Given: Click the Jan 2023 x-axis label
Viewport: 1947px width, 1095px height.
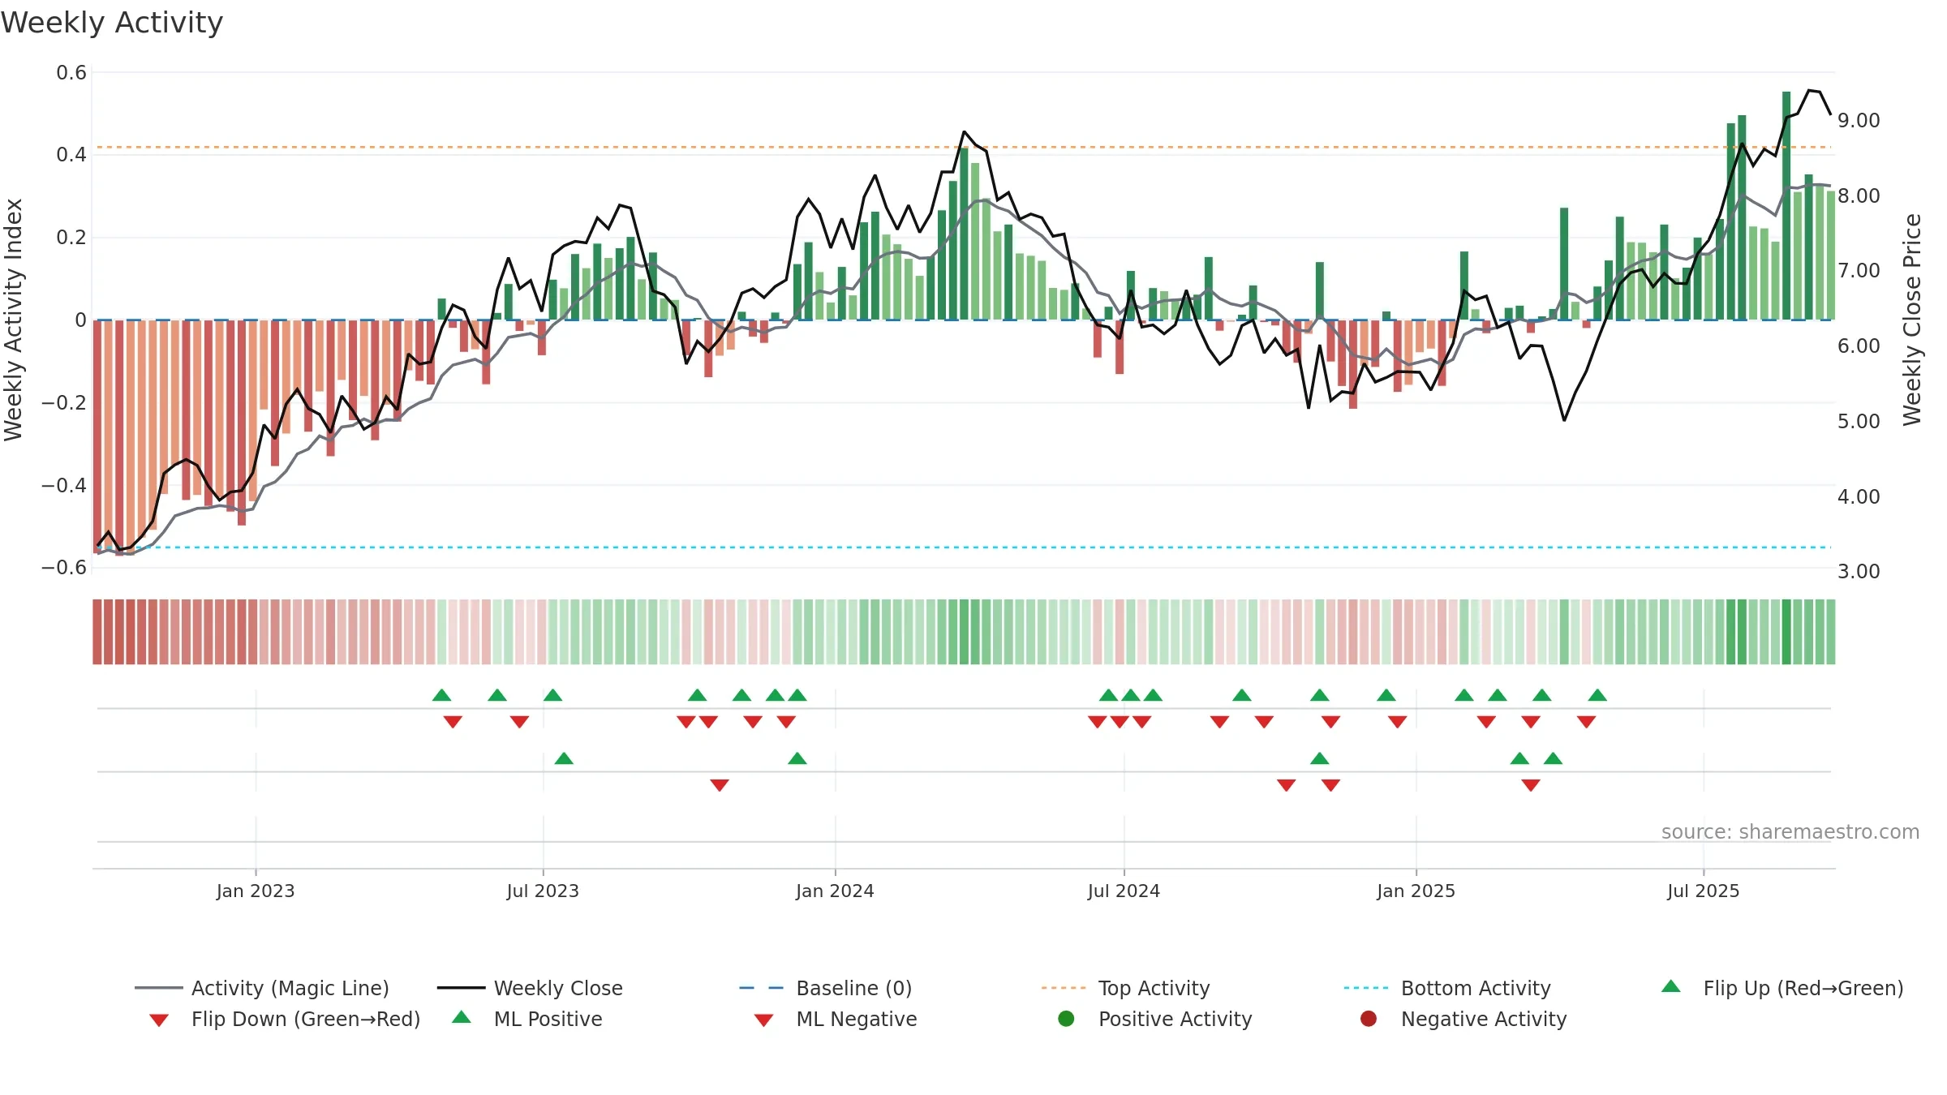Looking at the screenshot, I should coord(256,891).
